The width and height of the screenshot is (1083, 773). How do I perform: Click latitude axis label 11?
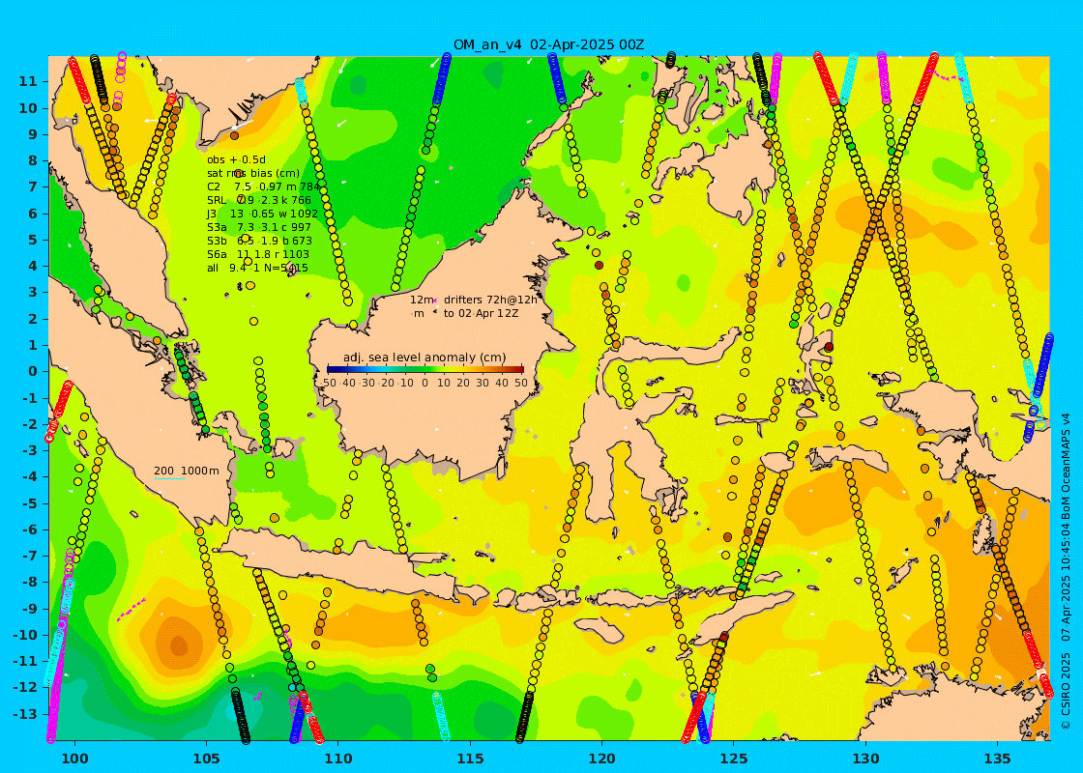pos(28,81)
